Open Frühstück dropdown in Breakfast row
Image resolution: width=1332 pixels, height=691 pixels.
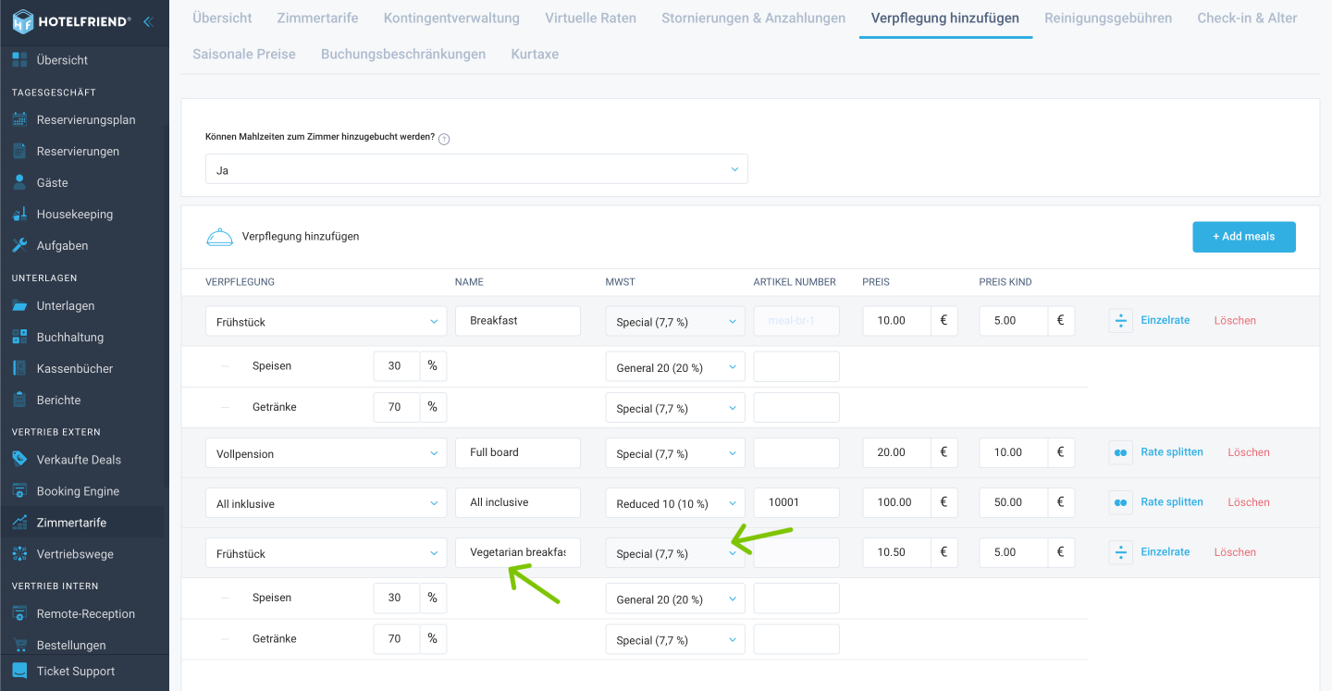326,321
